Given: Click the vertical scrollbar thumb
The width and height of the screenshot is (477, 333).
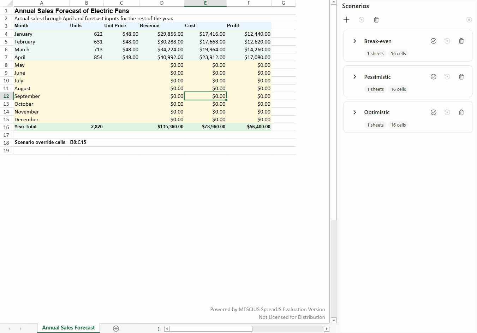Looking at the screenshot, I should coord(334,113).
